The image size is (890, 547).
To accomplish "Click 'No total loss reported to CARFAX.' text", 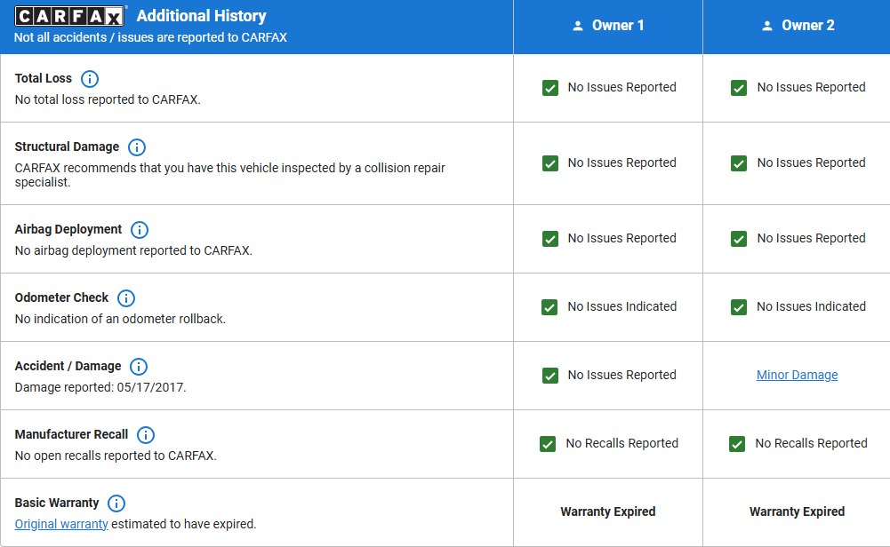I will click(108, 99).
